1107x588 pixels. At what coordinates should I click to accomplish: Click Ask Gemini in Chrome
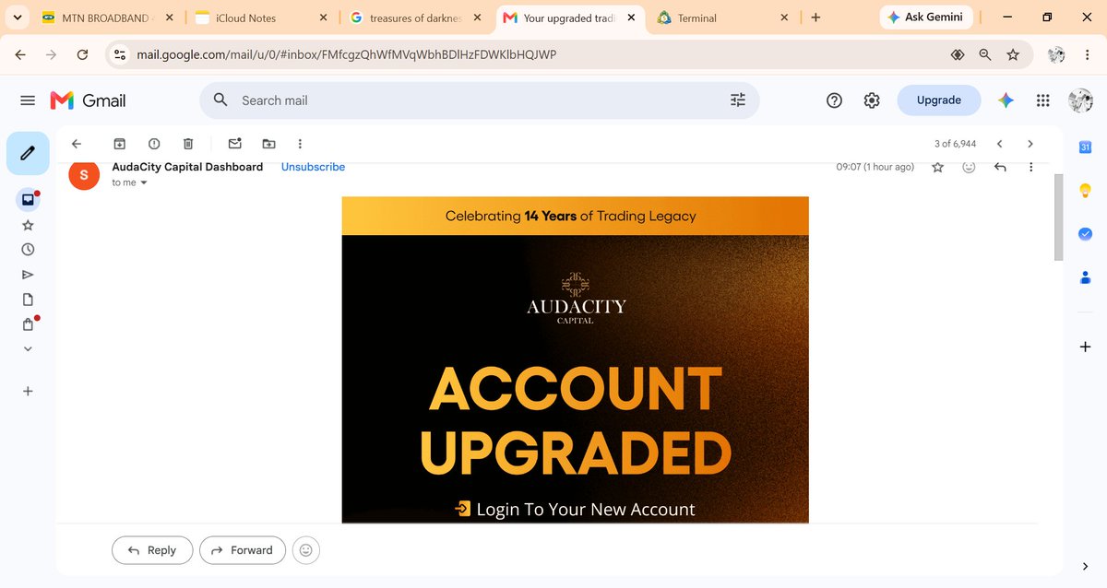tap(924, 17)
